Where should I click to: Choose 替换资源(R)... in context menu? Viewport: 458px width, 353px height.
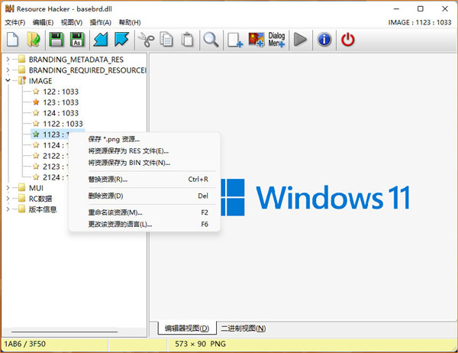pos(144,180)
